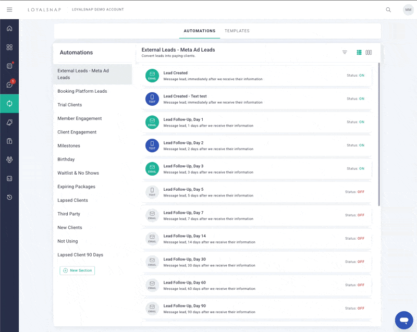Select the Automations tab
The height and width of the screenshot is (332, 417).
199,31
